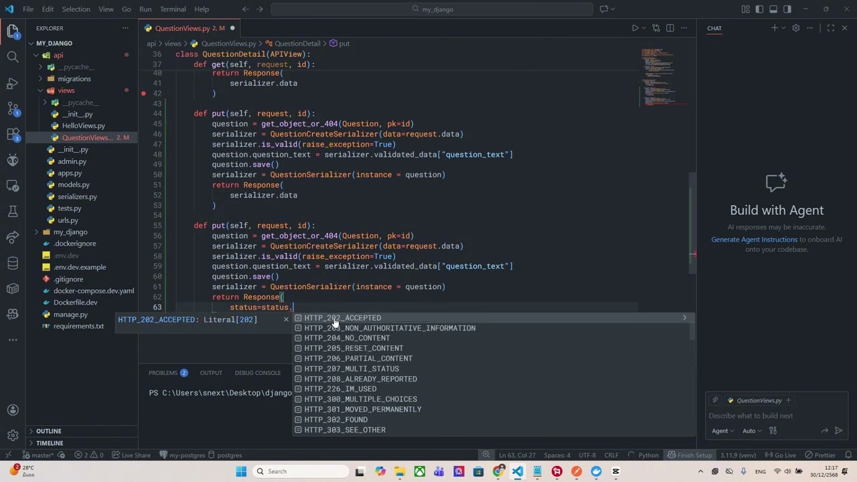The height and width of the screenshot is (482, 857).
Task: Open the File menu
Action: tap(28, 9)
